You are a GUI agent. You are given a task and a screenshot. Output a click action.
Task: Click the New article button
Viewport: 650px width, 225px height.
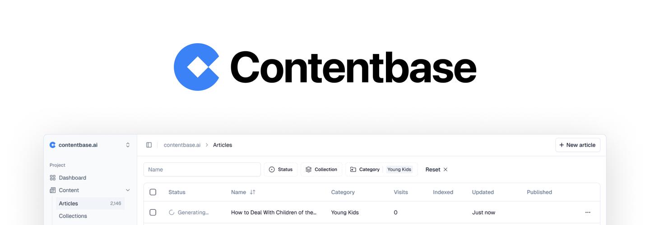coord(577,145)
